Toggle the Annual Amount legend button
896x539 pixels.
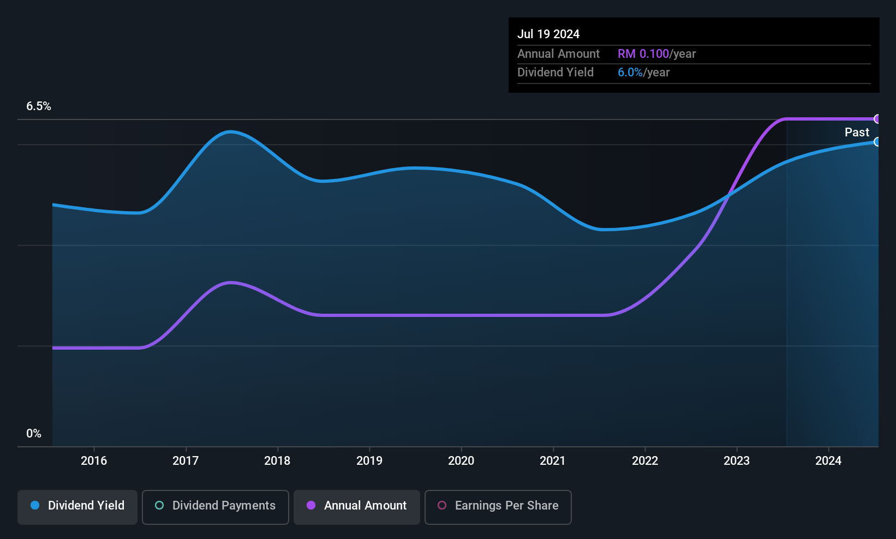[x=357, y=507]
